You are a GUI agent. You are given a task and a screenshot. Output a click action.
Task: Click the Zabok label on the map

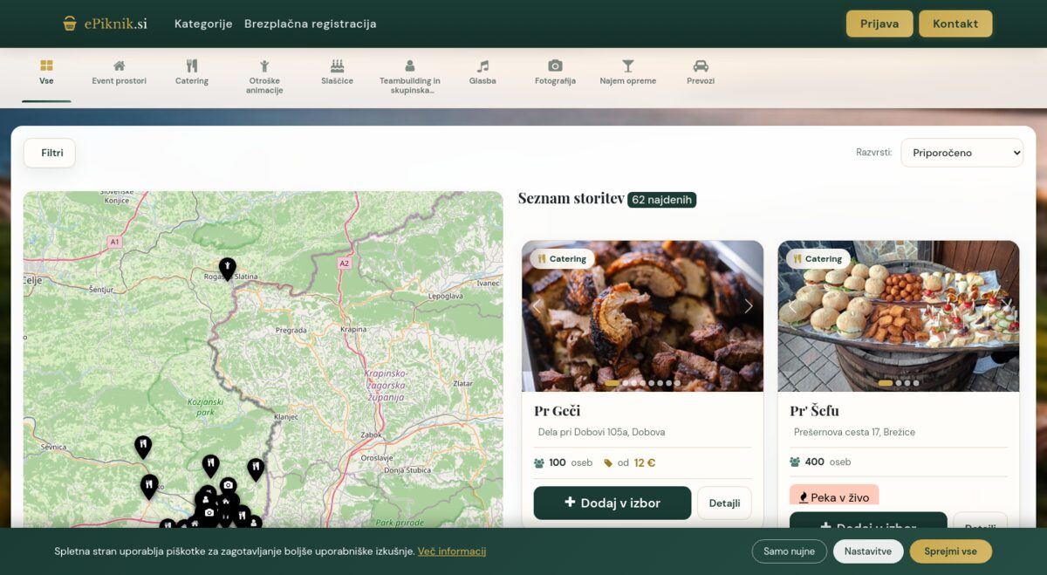(x=371, y=435)
